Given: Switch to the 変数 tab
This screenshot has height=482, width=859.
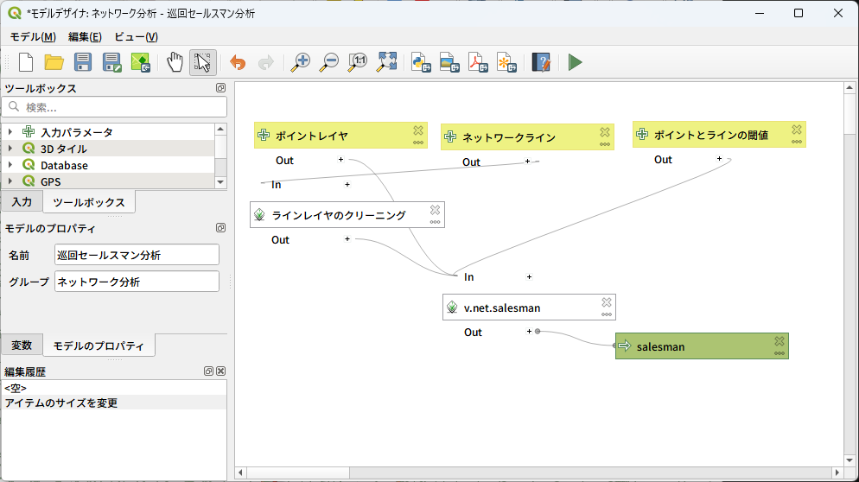Looking at the screenshot, I should pos(22,346).
